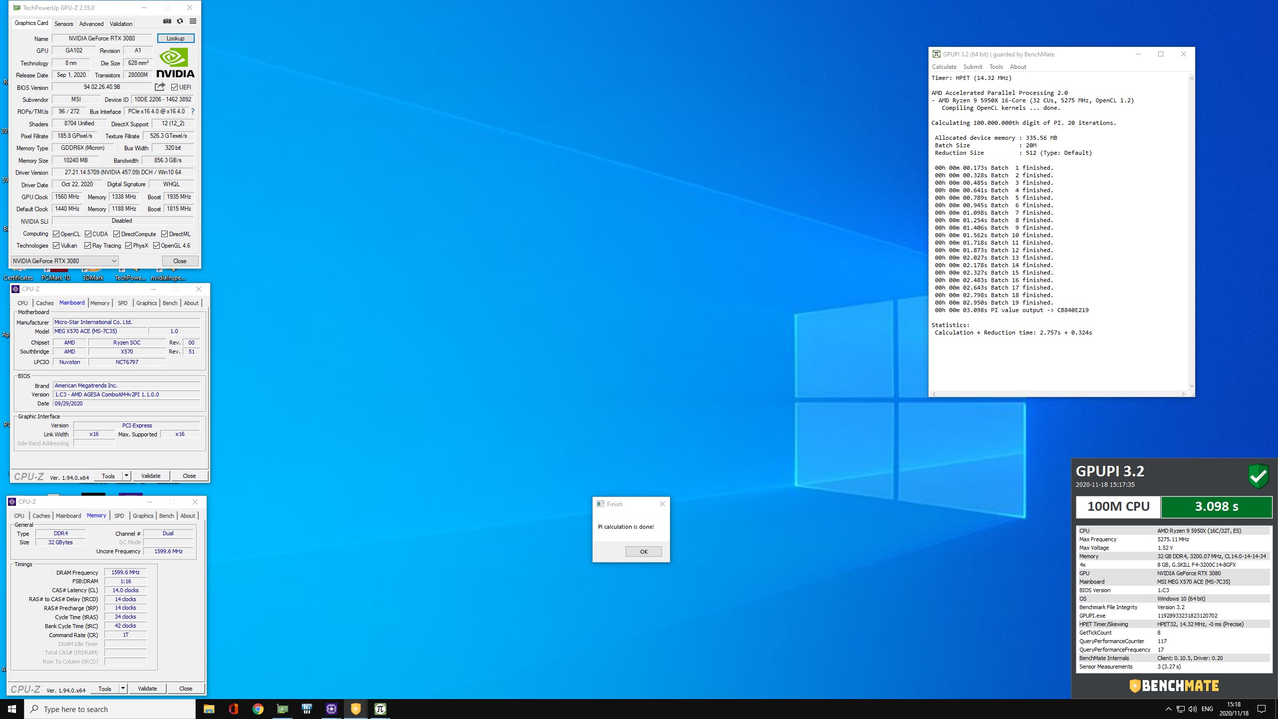Open the About menu in GPUPI
Image resolution: width=1278 pixels, height=719 pixels.
(1018, 66)
